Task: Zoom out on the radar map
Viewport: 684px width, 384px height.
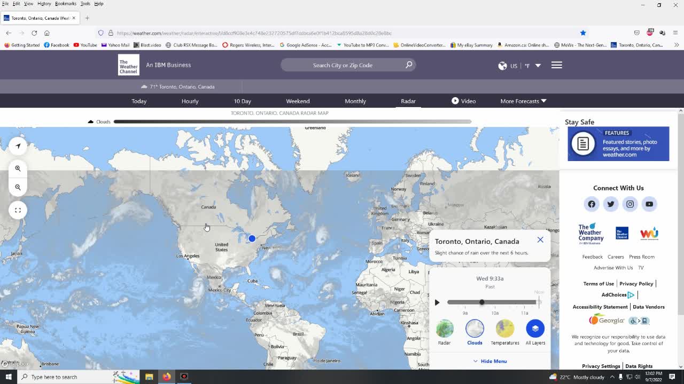Action: (18, 187)
